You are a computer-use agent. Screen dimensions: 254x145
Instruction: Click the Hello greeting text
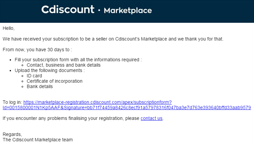coord(9,28)
